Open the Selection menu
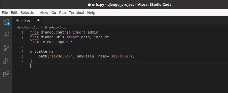 pyautogui.click(x=29, y=13)
